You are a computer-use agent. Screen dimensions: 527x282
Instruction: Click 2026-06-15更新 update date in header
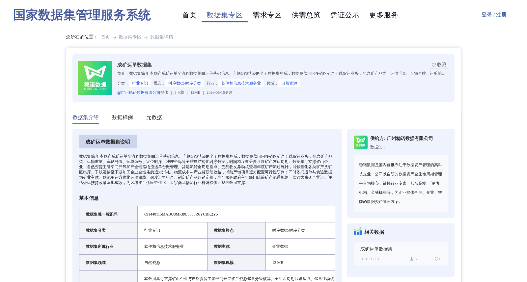click(220, 92)
